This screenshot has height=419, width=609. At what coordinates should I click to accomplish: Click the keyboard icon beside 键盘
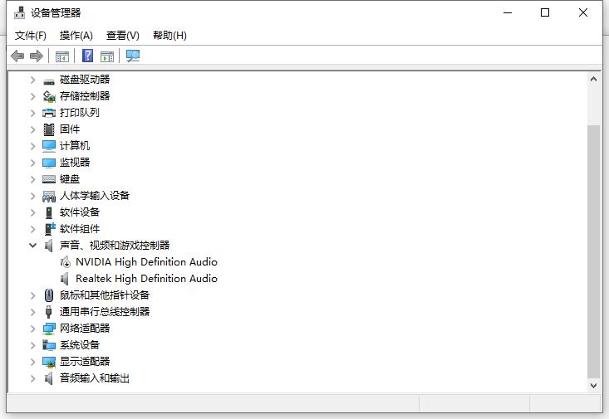tap(49, 179)
